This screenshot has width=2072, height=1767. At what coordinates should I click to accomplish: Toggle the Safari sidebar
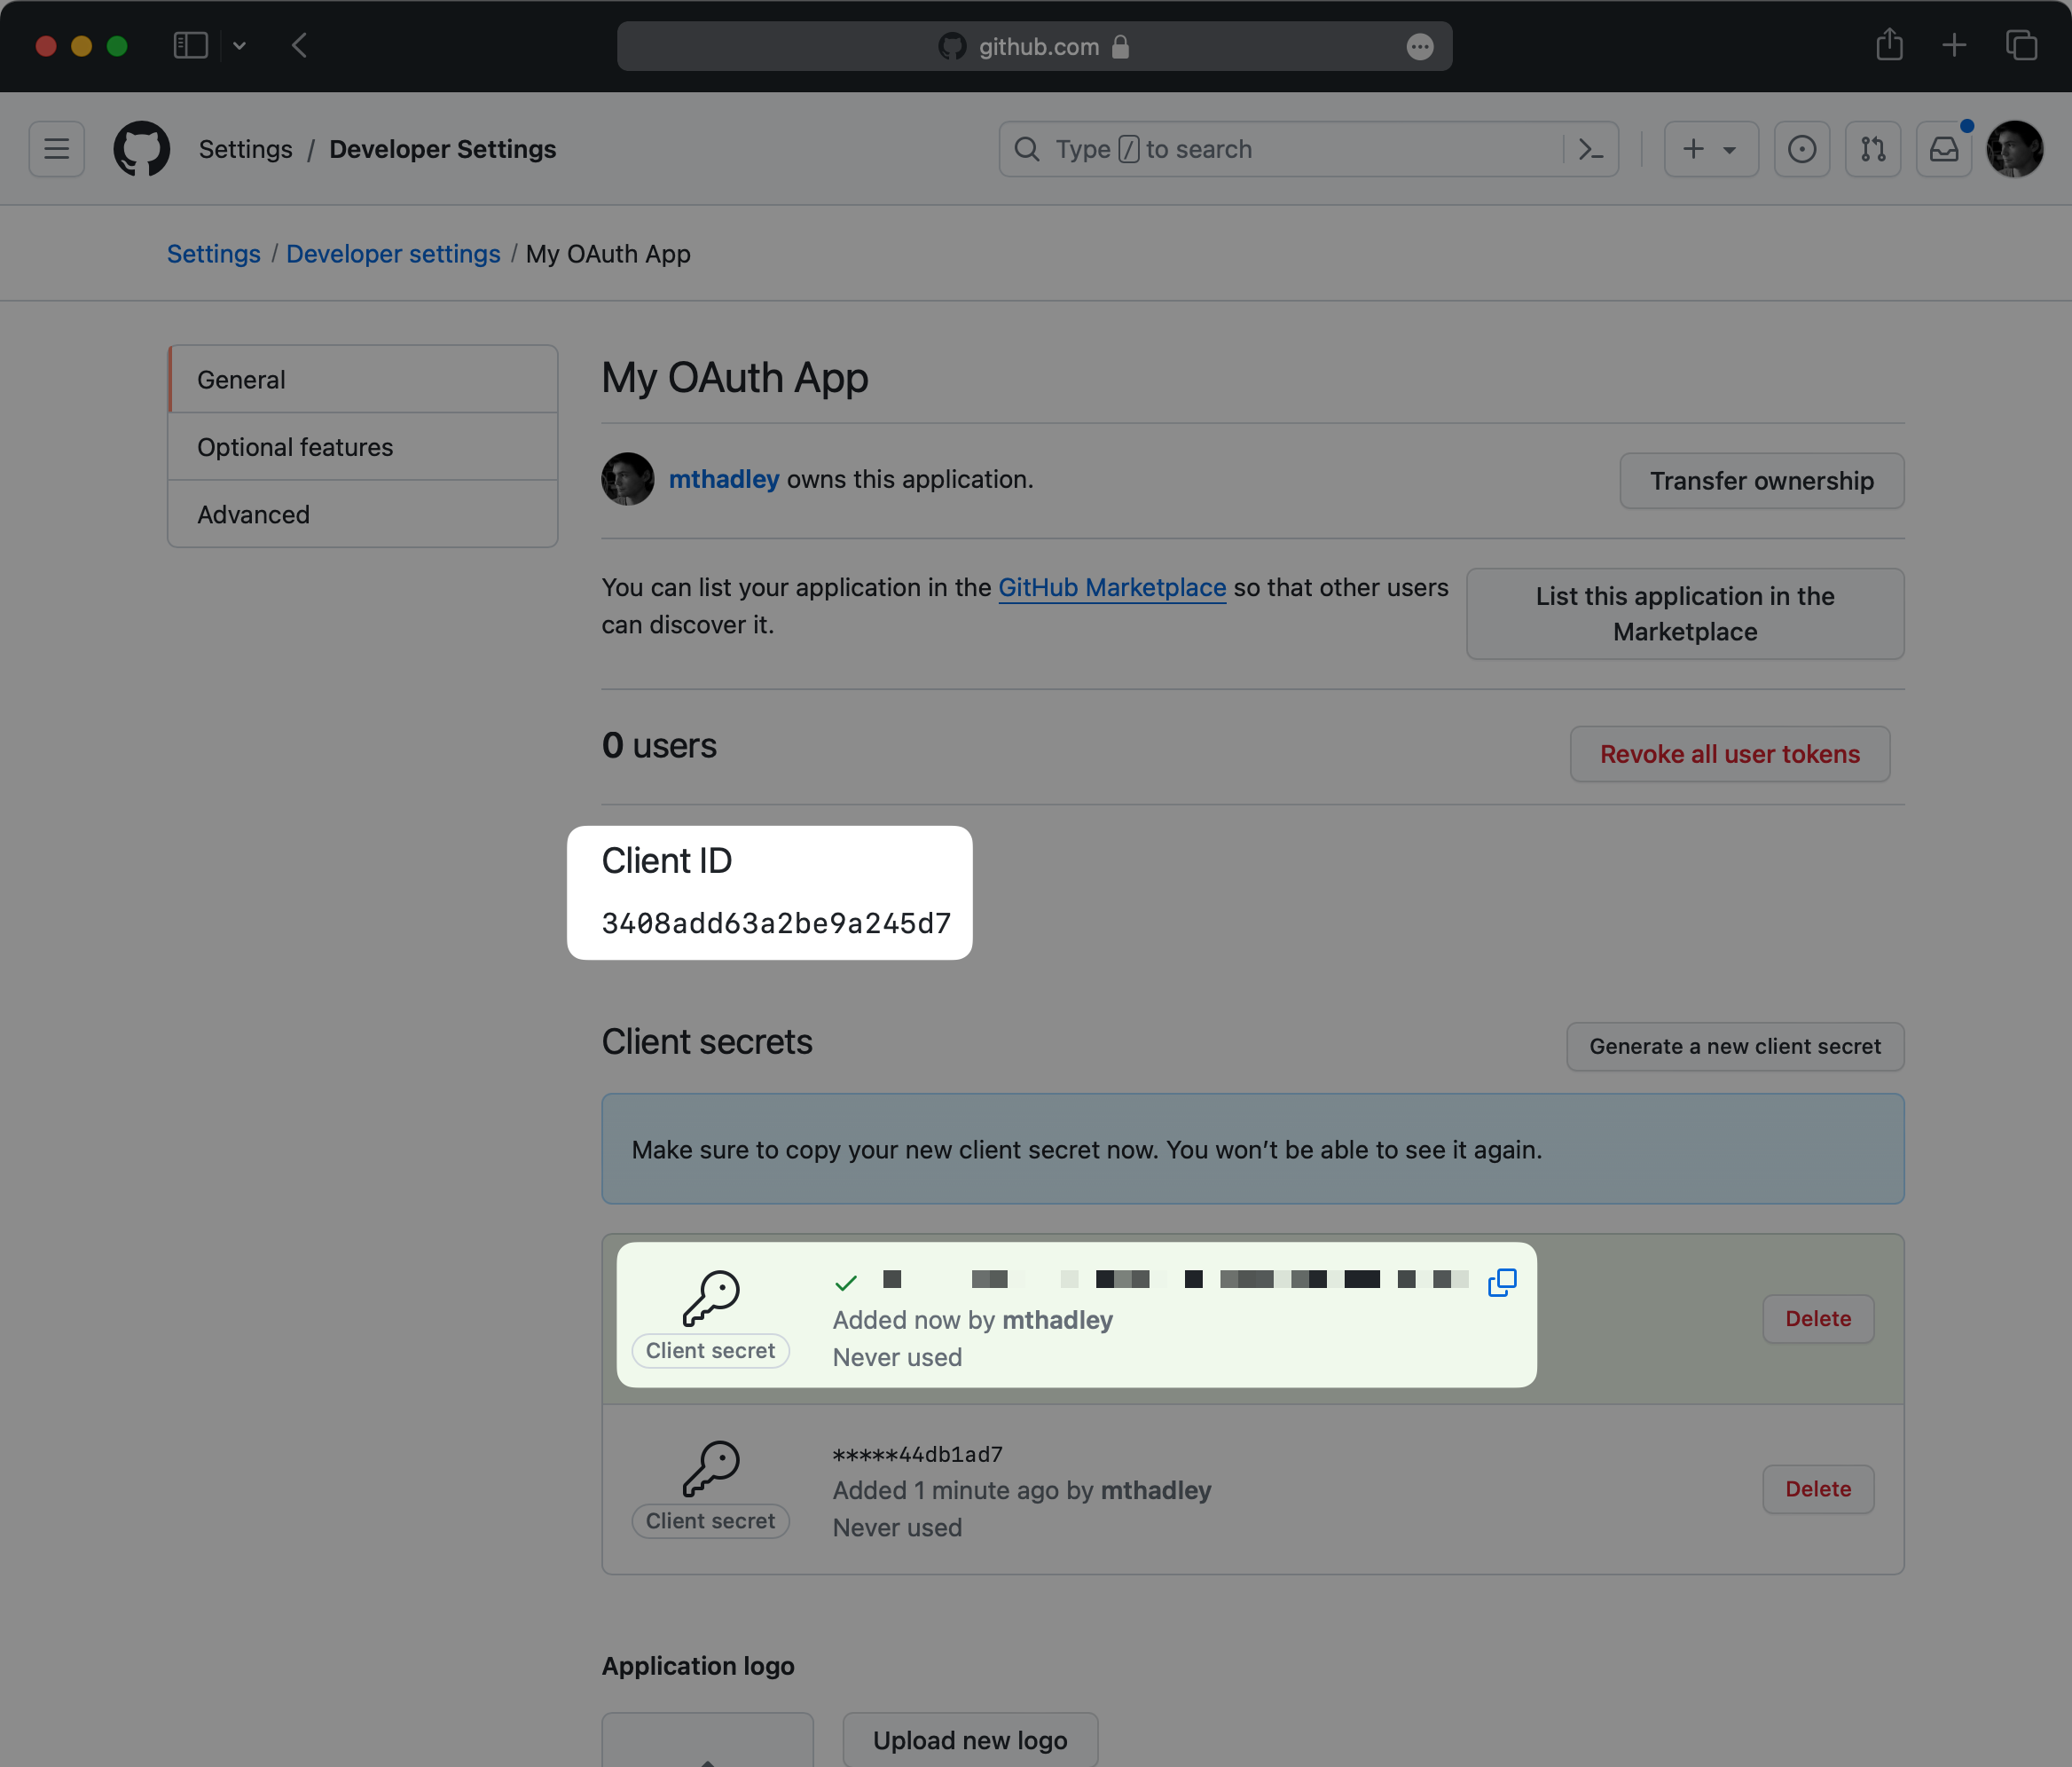(190, 45)
